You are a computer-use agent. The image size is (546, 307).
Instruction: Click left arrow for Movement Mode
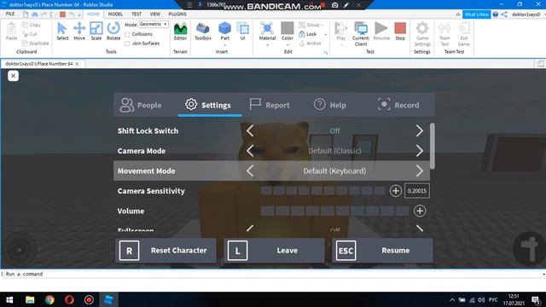(x=250, y=171)
